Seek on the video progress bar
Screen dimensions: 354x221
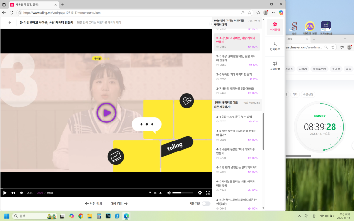point(106,188)
